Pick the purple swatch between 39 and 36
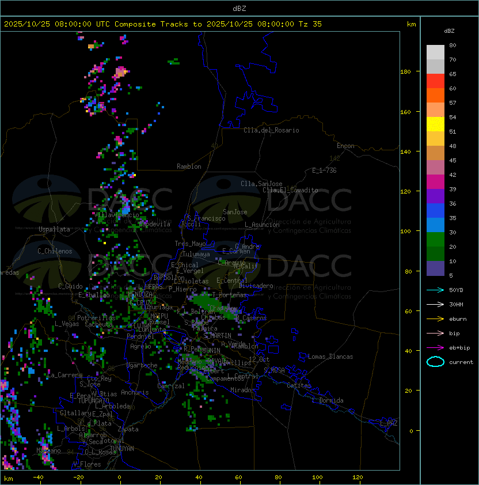 (435, 196)
